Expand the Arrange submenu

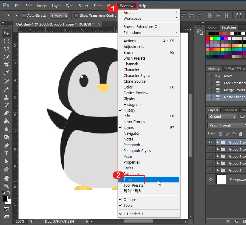(148, 12)
